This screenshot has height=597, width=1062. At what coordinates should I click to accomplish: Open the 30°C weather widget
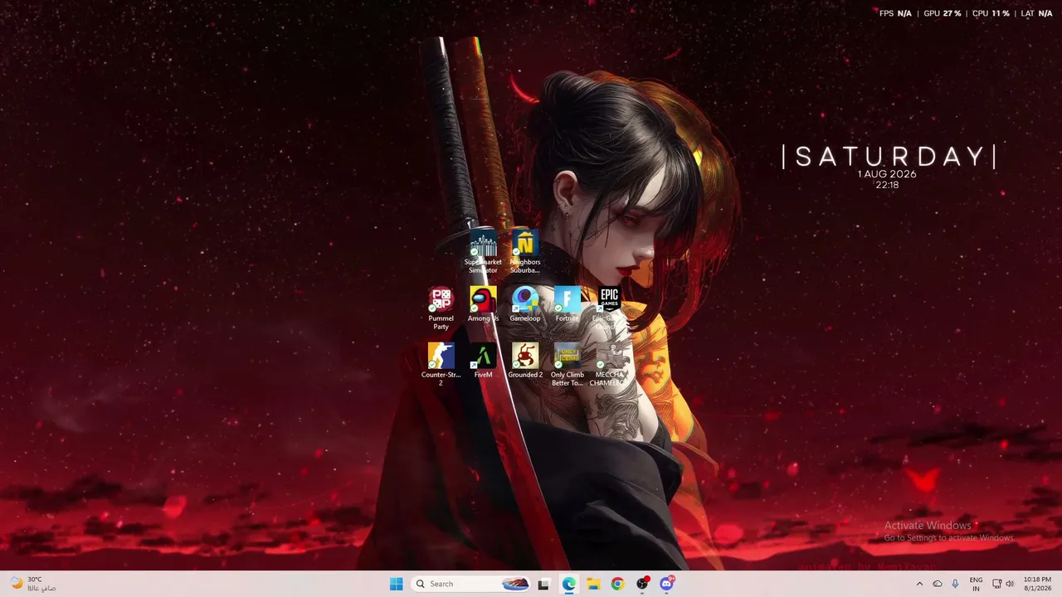click(33, 584)
